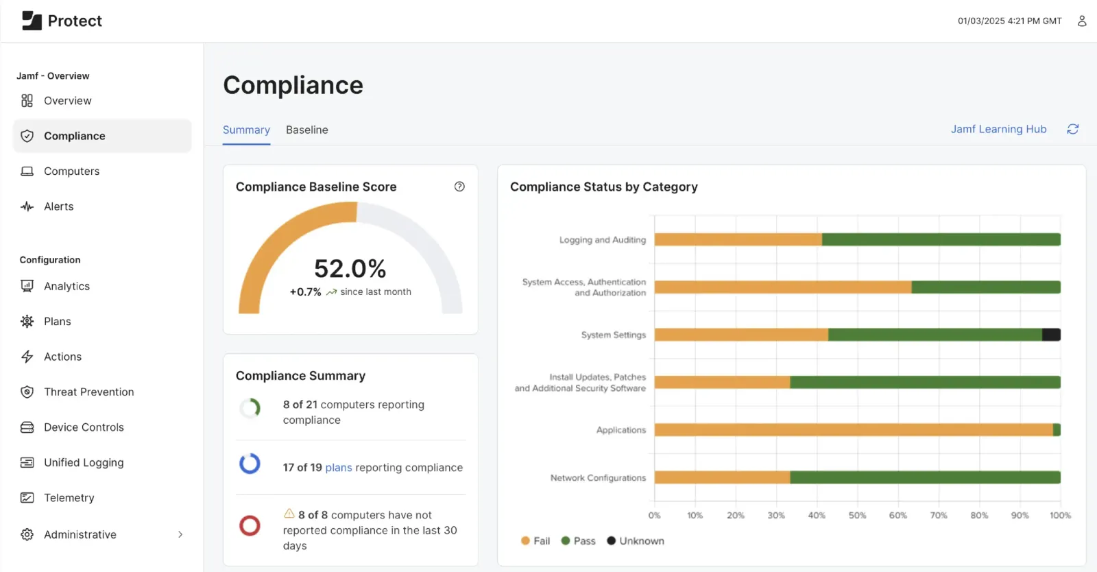Viewport: 1097px width, 572px height.
Task: Refresh the compliance data with the refresh icon
Action: [x=1073, y=129]
